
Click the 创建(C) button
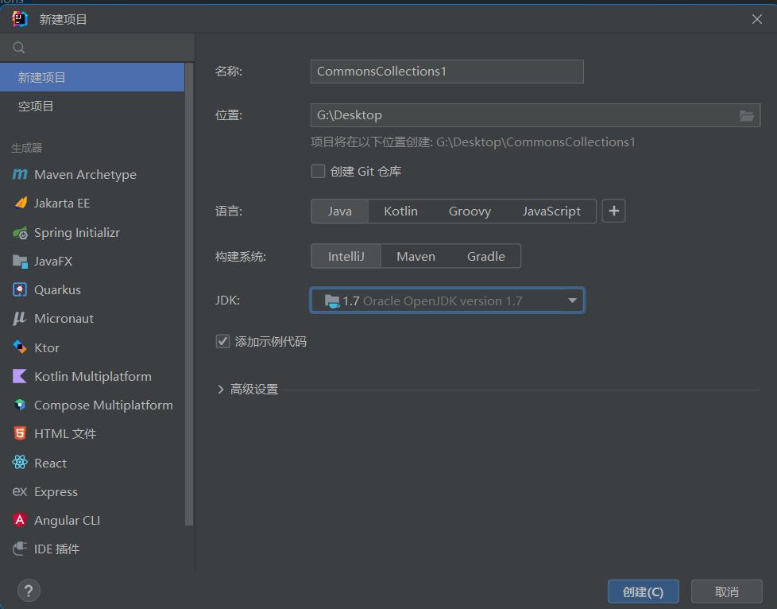point(644,592)
